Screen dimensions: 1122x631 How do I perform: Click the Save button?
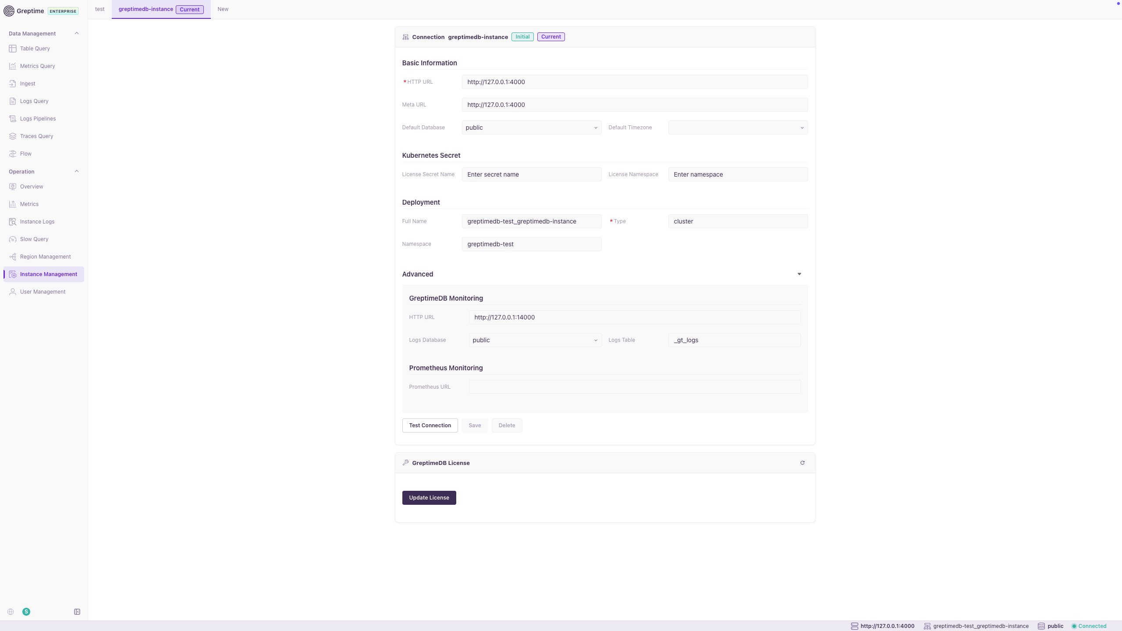click(x=475, y=425)
